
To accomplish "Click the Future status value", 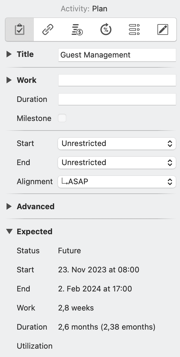I will click(x=69, y=251).
